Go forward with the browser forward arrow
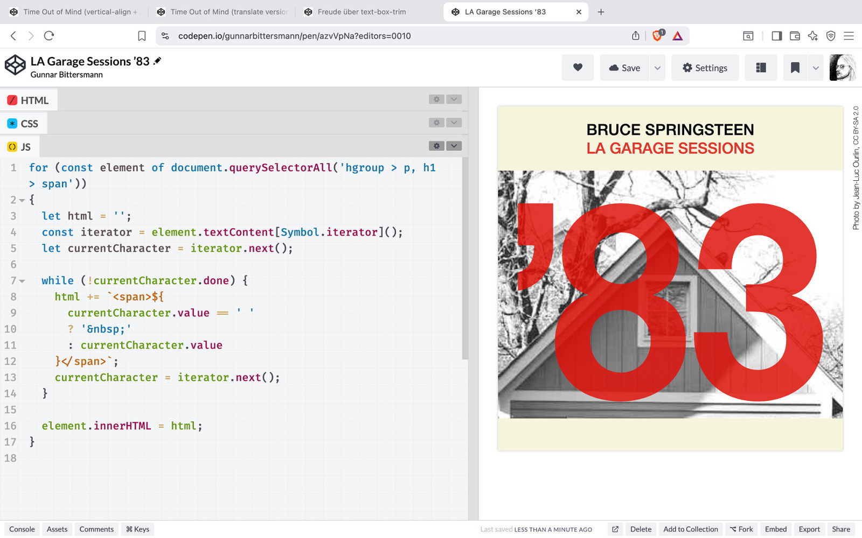 tap(31, 36)
